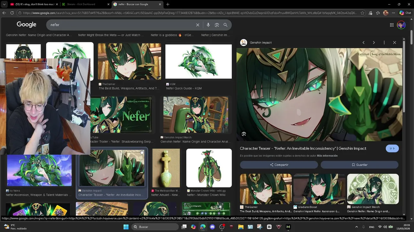Open YouTube Character Trailer Nefer thumbnail

tap(121, 115)
